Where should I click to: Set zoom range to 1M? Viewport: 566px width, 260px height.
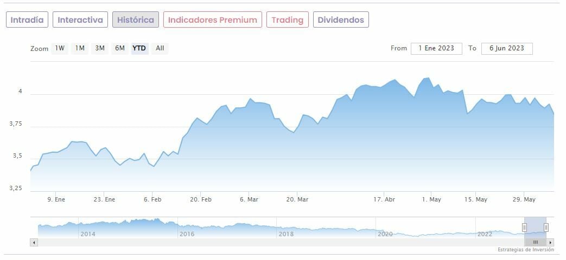tap(80, 48)
